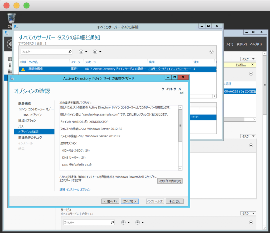Click the Task Details filter input field
Screen dimensions: 270x233
click(x=44, y=52)
